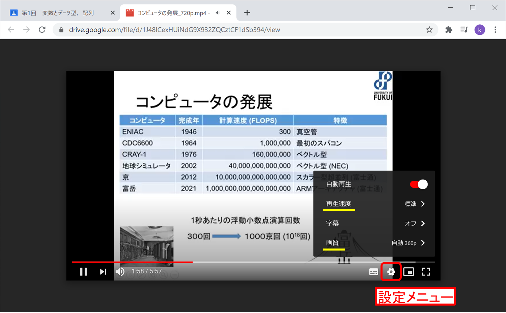Open the media controls icon
Viewport: 506px width, 313px height.
pyautogui.click(x=464, y=30)
